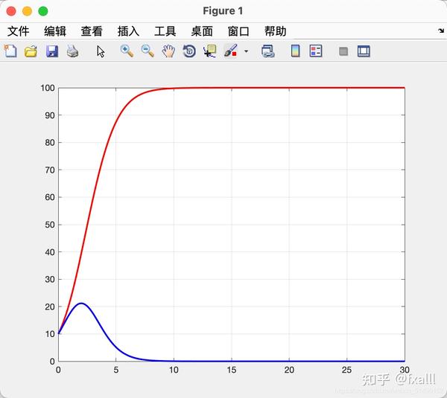Open the 工具 menu

coord(165,31)
